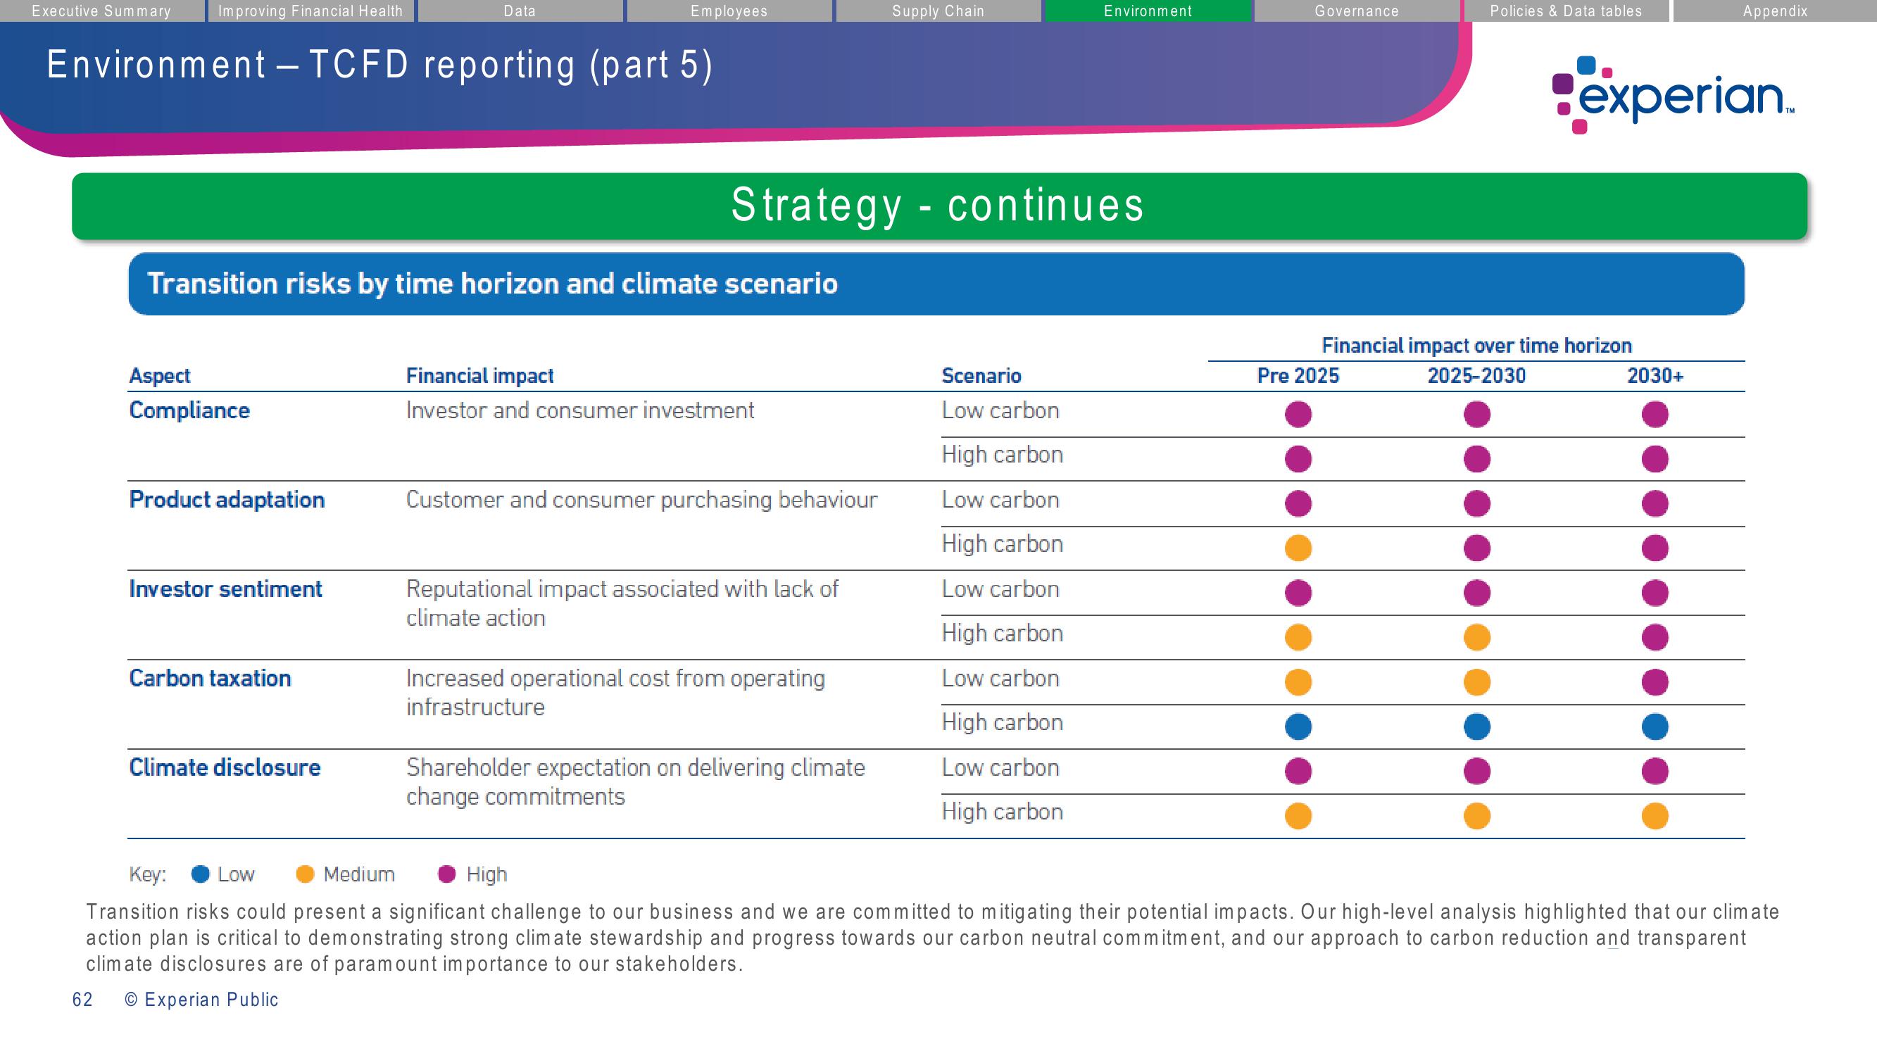Image resolution: width=1877 pixels, height=1056 pixels.
Task: Click the Financial impact column header
Action: coord(479,376)
